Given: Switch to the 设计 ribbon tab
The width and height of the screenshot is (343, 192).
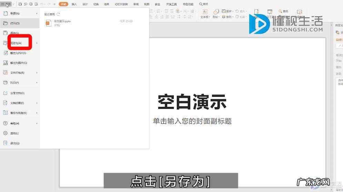Looking at the screenshot, I should (85, 4).
